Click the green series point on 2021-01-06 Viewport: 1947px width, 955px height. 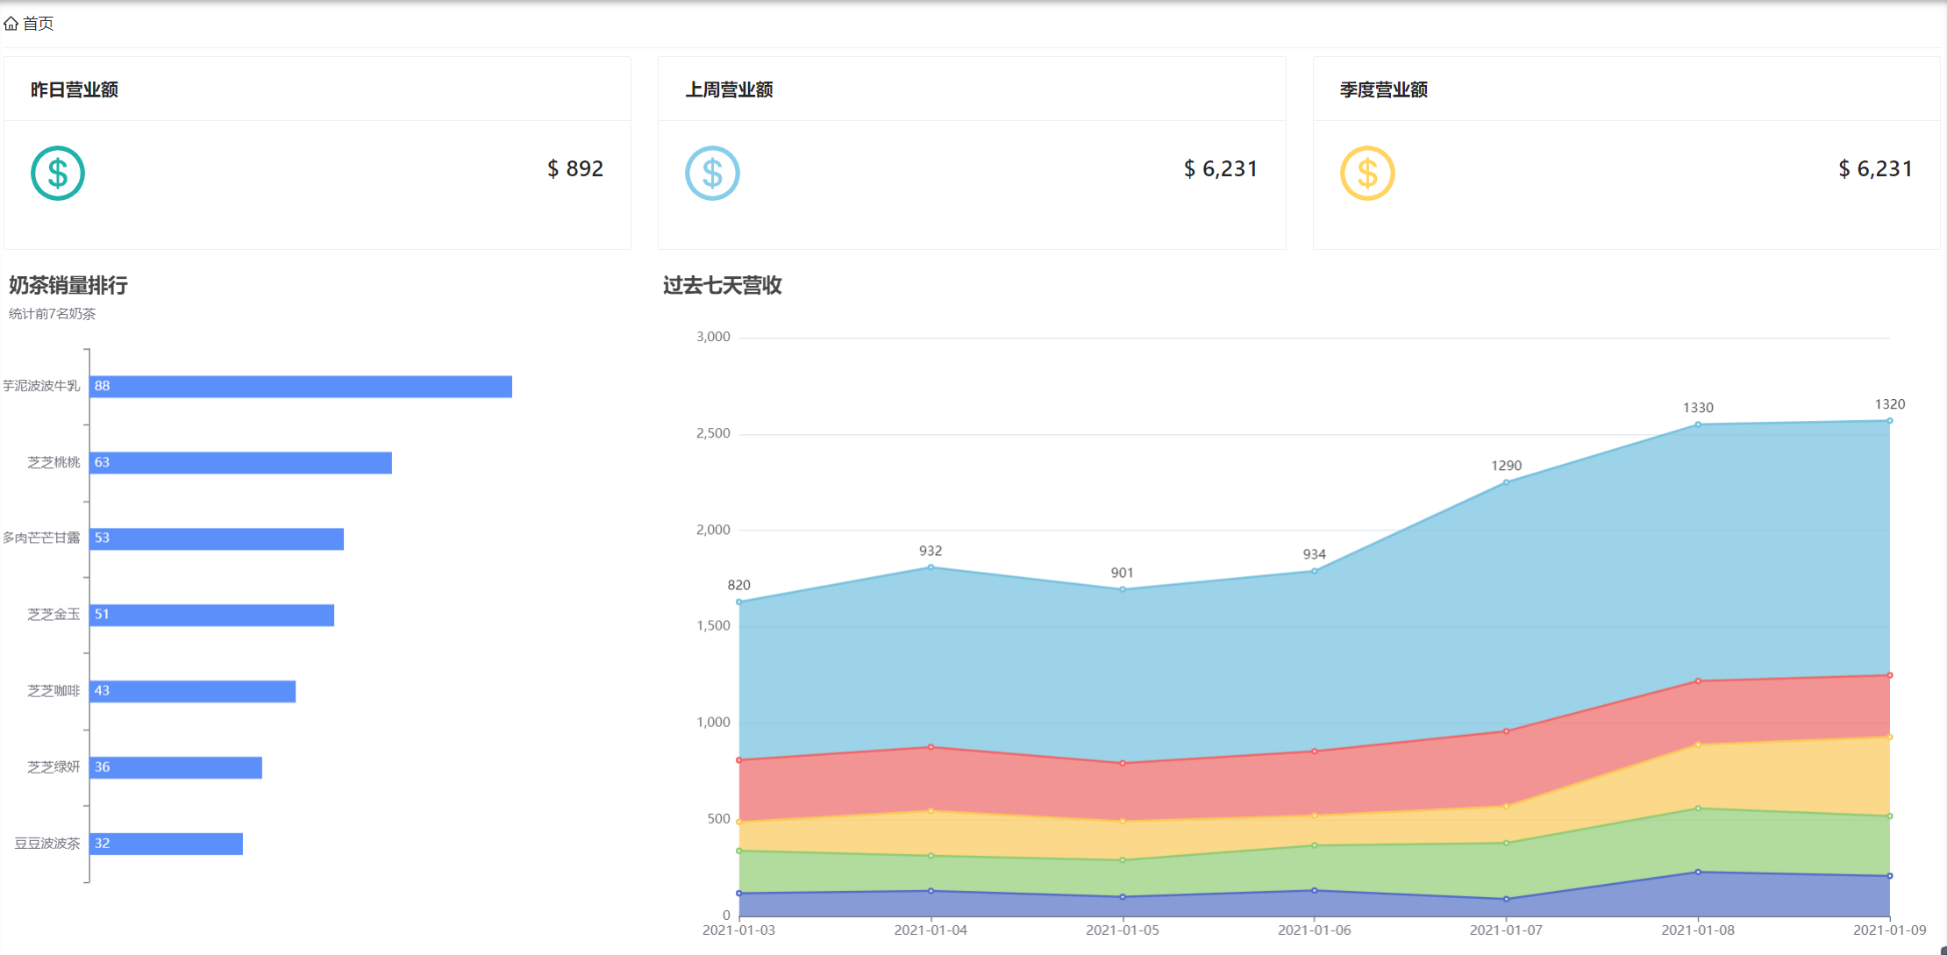click(1314, 845)
